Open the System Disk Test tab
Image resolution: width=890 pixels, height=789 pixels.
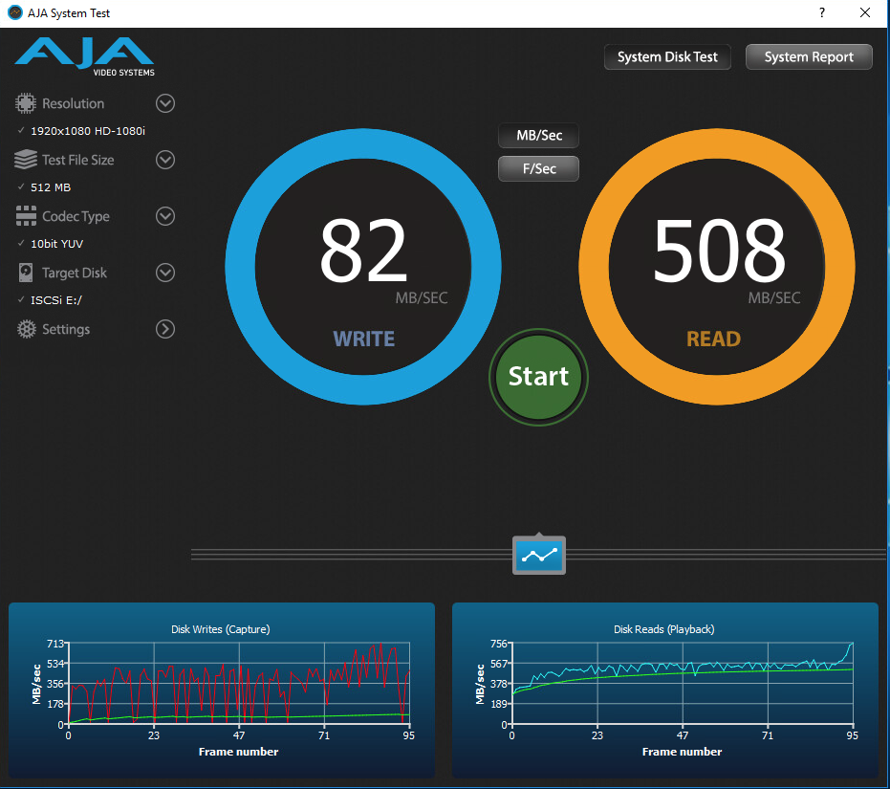(x=667, y=56)
